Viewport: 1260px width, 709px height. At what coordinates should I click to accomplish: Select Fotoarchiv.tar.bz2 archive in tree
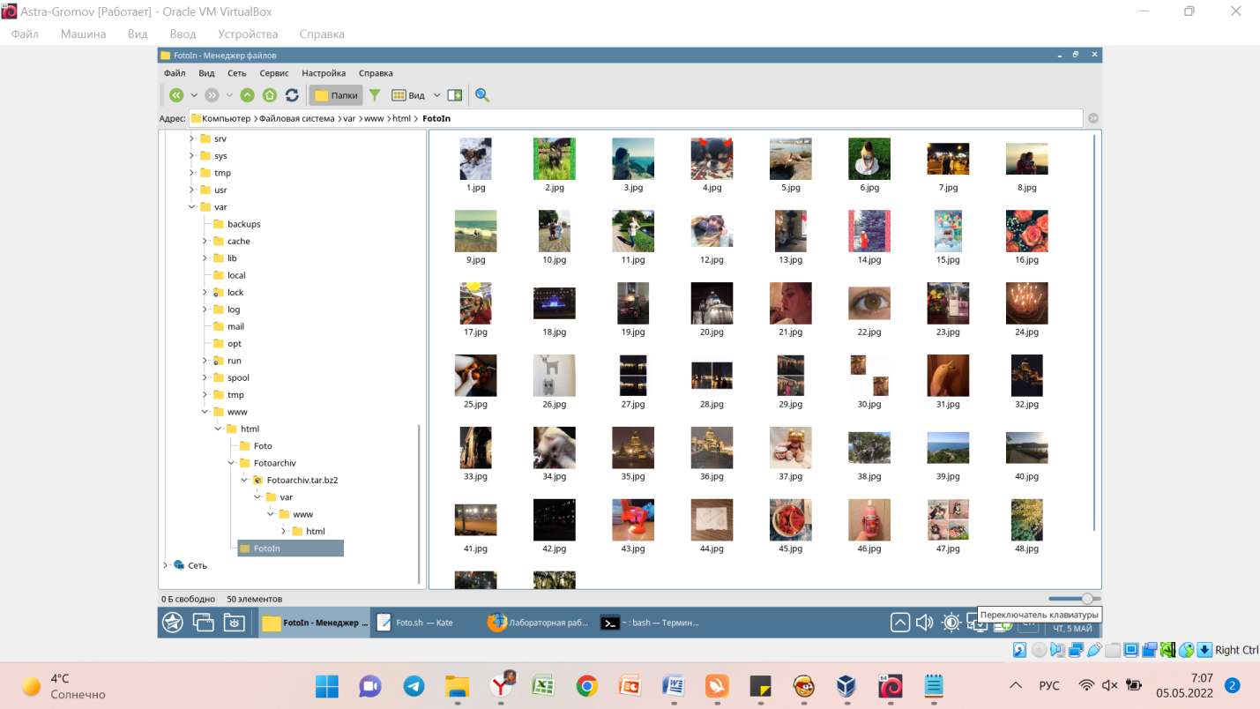pyautogui.click(x=295, y=481)
